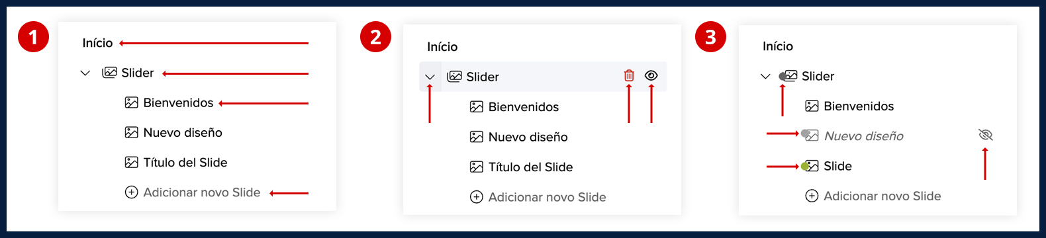Click the Título del Slide image icon in panel 2

click(x=476, y=167)
